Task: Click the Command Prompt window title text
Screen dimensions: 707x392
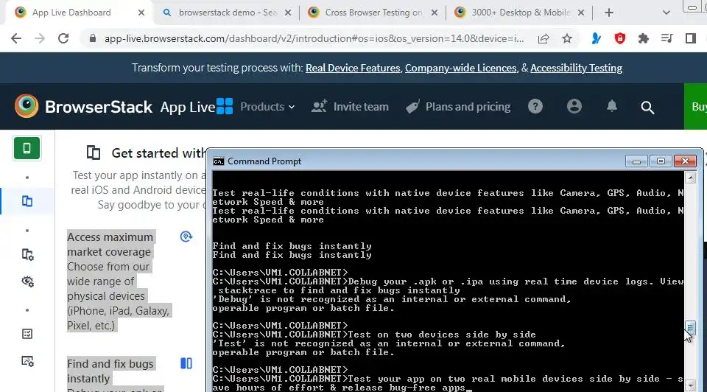Action: point(264,161)
